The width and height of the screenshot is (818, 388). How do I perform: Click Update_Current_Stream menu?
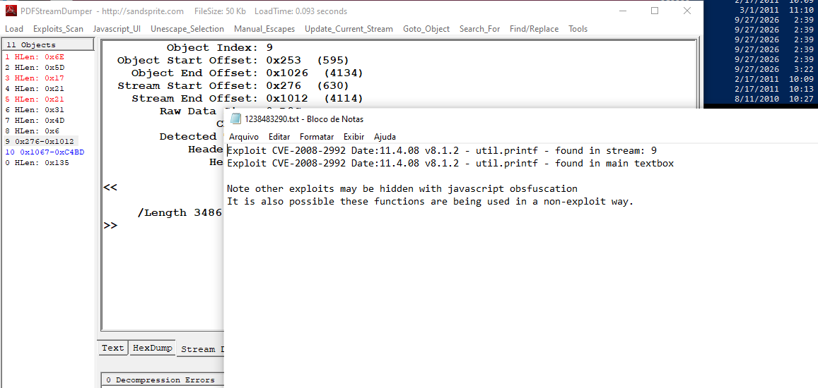click(x=349, y=29)
